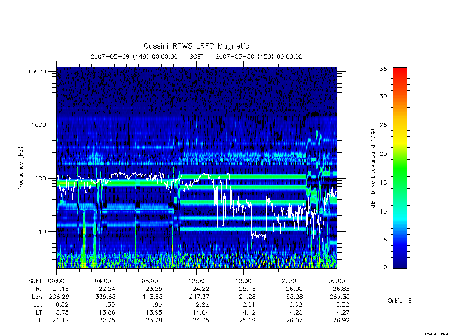
Task: Click the 10 frequency tick label
Action: click(x=42, y=232)
